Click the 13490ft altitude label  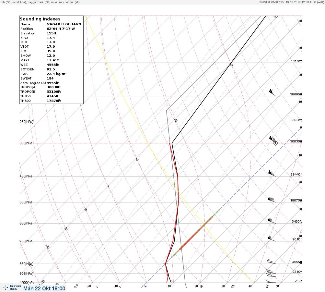(296, 222)
